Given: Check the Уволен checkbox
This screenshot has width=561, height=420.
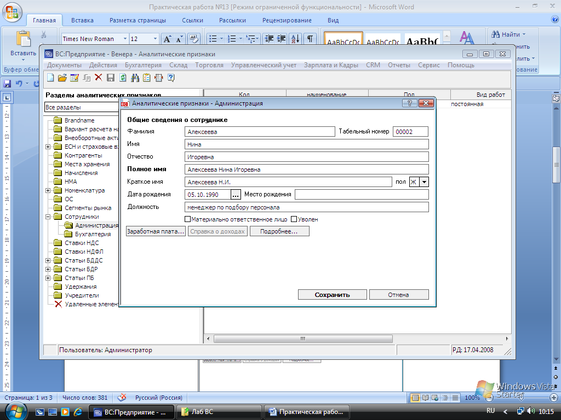Looking at the screenshot, I should pos(294,219).
